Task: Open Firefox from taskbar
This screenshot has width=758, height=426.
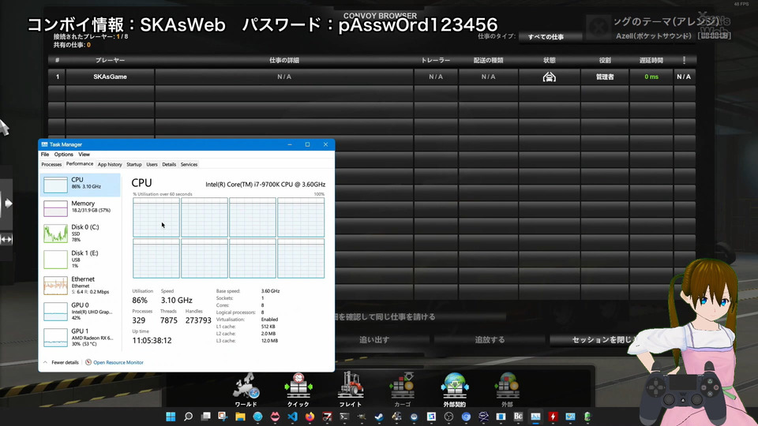Action: pyautogui.click(x=310, y=417)
